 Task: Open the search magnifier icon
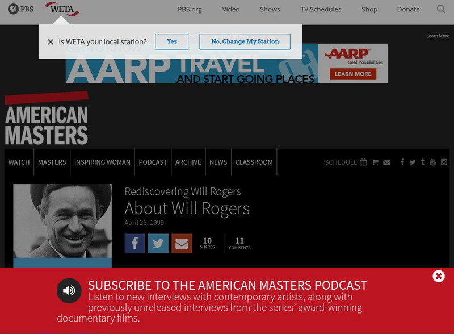click(x=441, y=9)
